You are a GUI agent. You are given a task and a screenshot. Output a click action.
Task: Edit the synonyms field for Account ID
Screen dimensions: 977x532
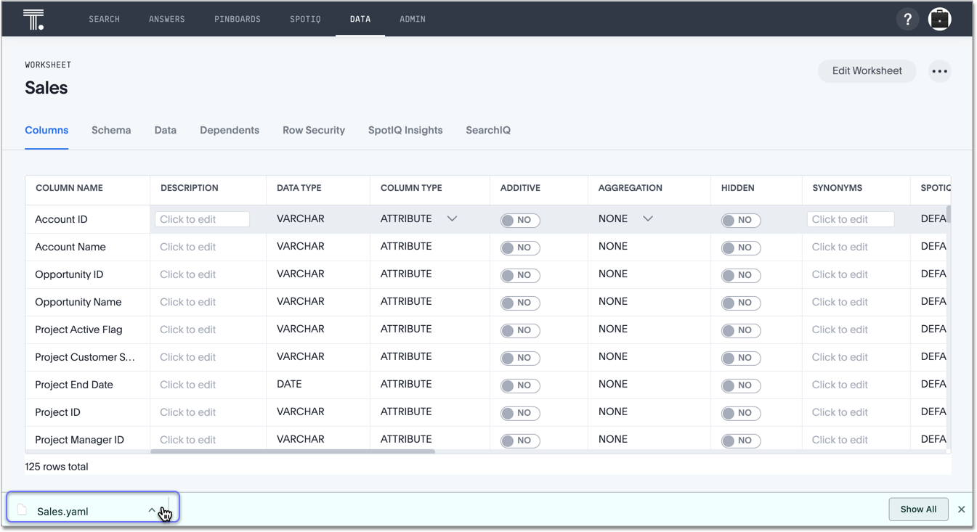coord(851,219)
